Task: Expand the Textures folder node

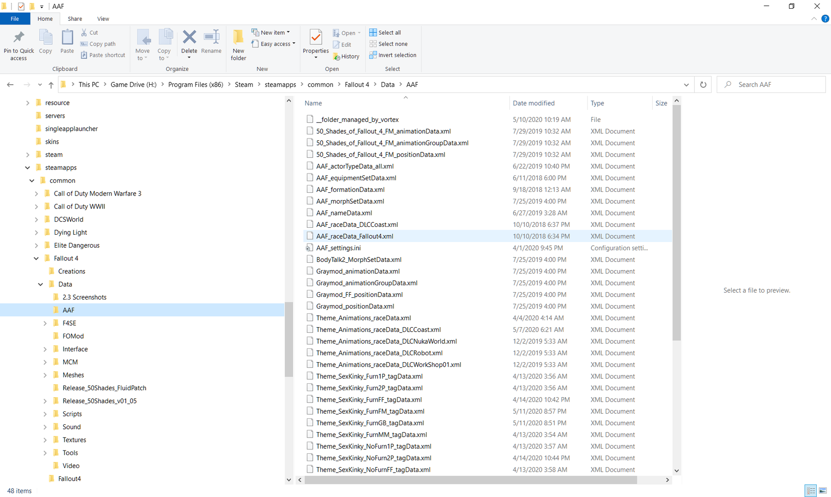Action: (45, 440)
